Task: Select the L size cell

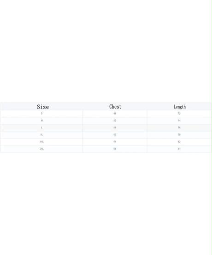Action: tap(41, 127)
